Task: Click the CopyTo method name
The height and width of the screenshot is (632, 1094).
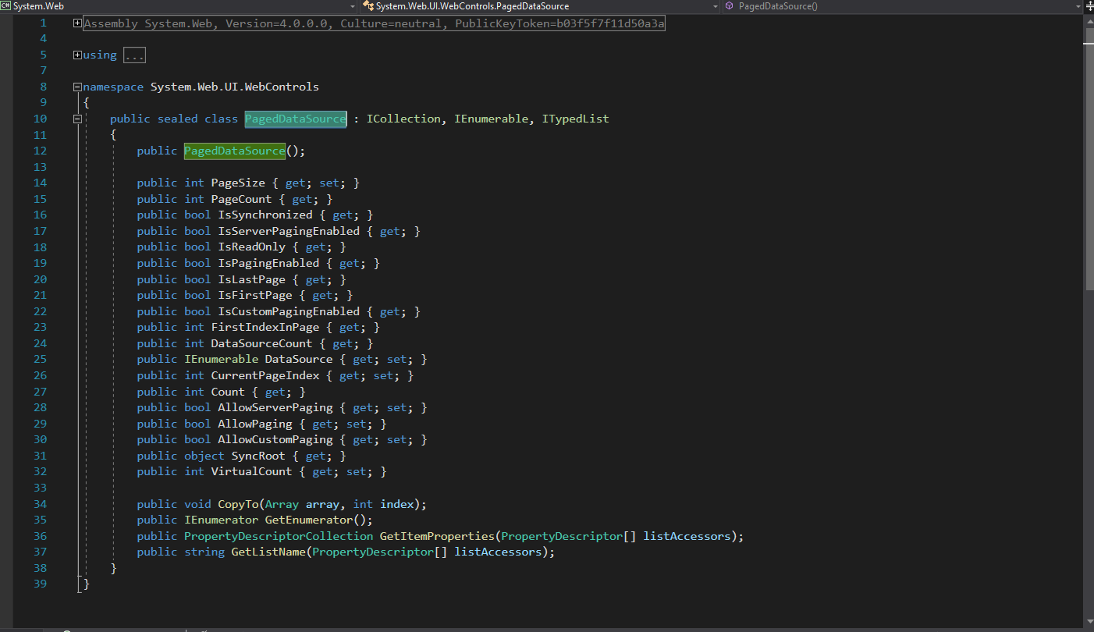Action: pyautogui.click(x=238, y=504)
